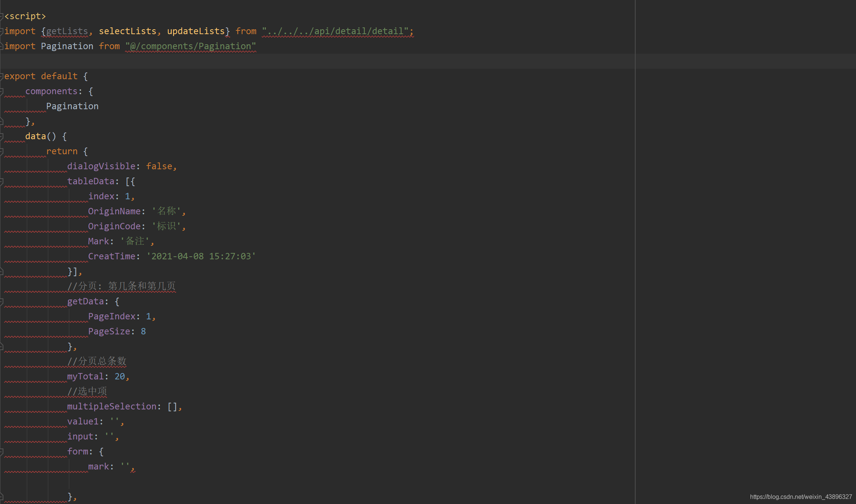The image size is (856, 504).
Task: Click the PageSize value 8
Action: point(143,331)
